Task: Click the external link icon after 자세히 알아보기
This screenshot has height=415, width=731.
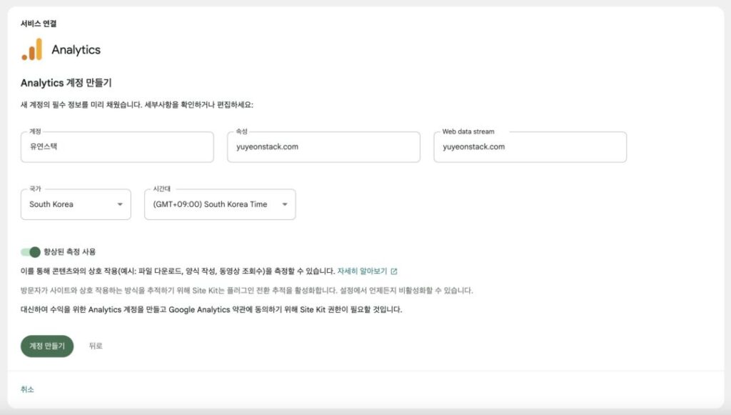Action: 394,271
